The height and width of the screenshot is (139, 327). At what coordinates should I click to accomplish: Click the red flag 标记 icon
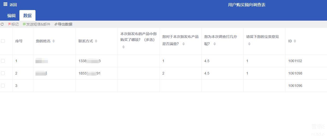tap(10, 24)
